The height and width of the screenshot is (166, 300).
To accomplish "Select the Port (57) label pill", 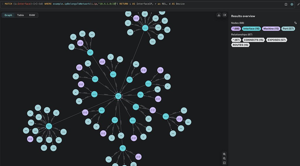I will [288, 29].
